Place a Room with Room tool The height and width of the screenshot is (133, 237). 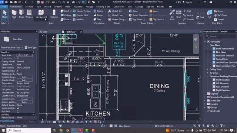coord(133,11)
